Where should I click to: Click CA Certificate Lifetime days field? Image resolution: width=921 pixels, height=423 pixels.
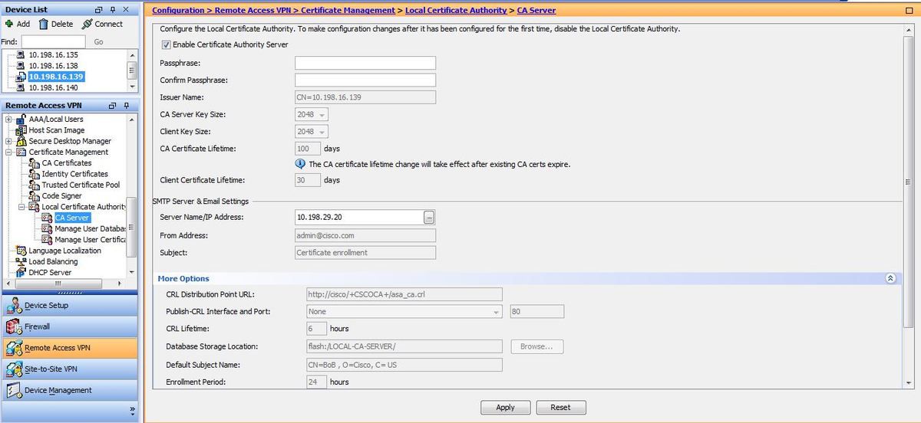[308, 149]
